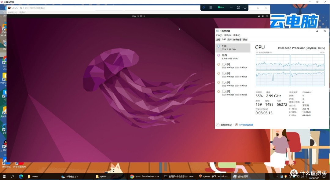Open Ubuntu power menu icon in top bar

pyautogui.click(x=267, y=16)
